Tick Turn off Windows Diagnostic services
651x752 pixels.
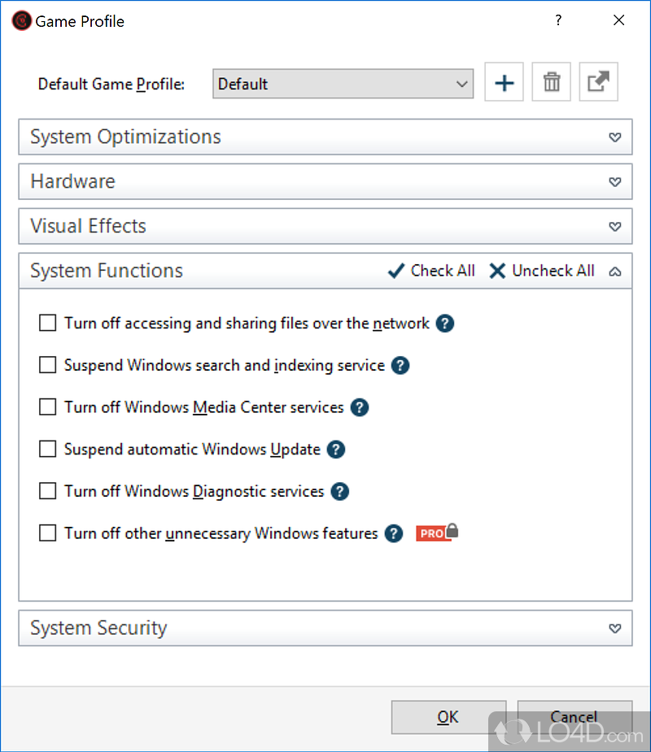(x=48, y=492)
